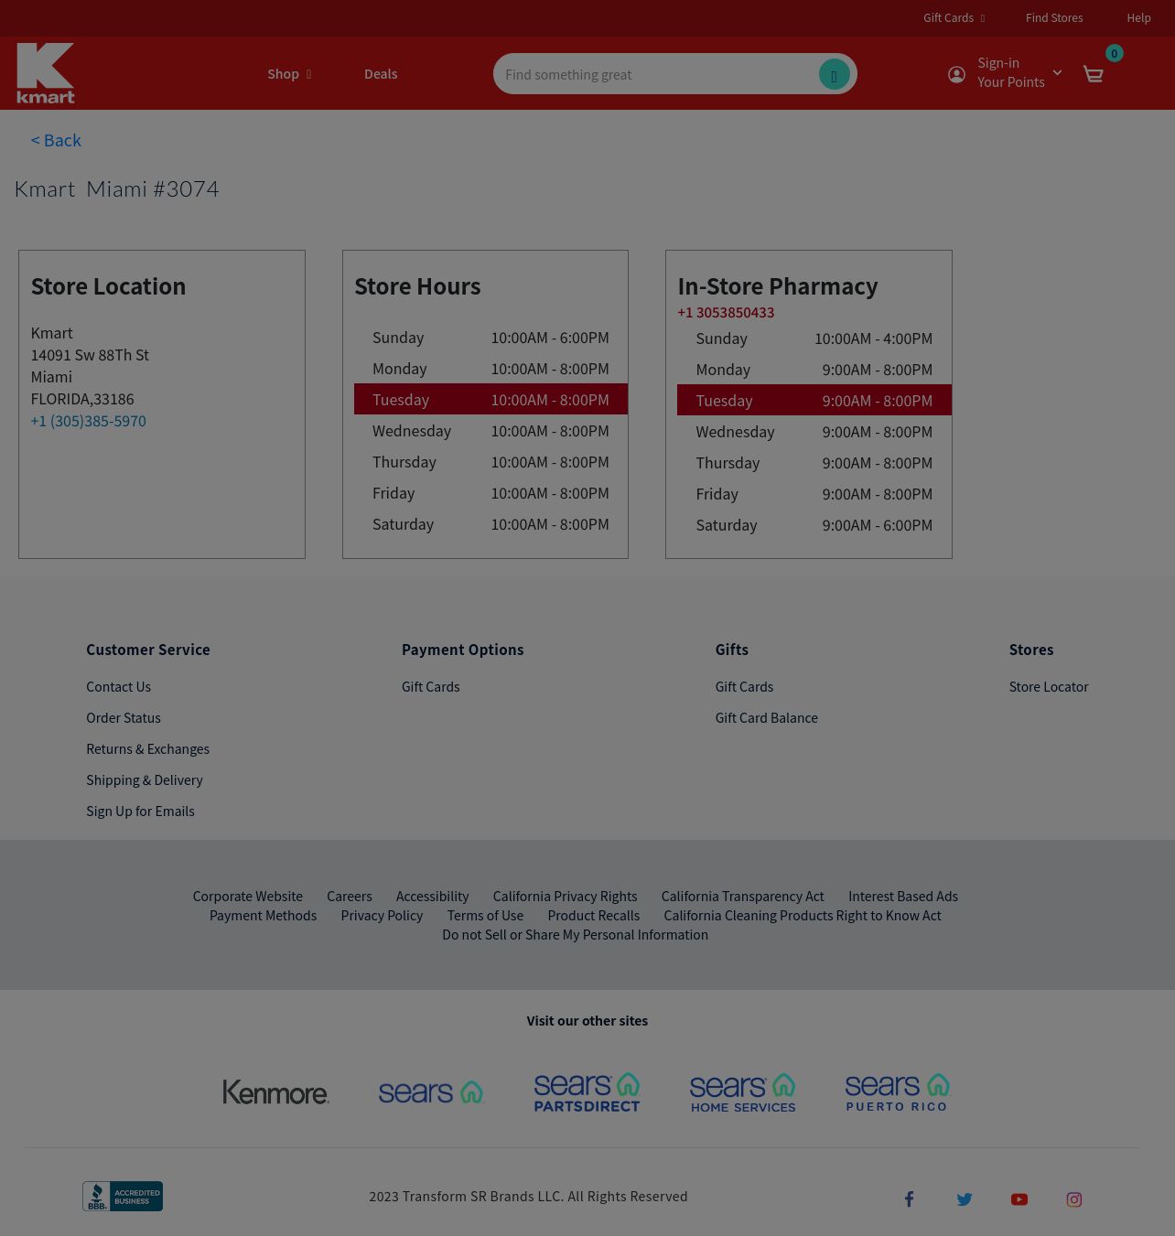
Task: Open Privacy Policy link
Action: pos(382,915)
